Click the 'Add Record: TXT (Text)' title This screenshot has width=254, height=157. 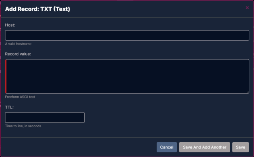(38, 9)
